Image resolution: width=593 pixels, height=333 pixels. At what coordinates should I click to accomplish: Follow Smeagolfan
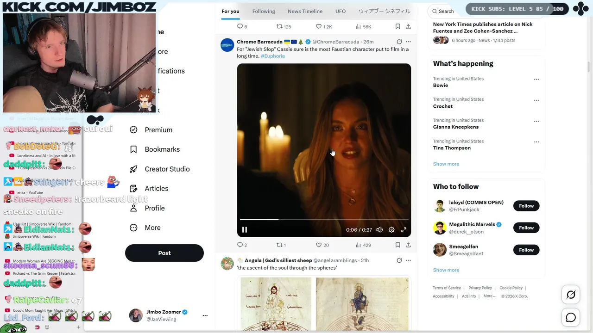526,250
